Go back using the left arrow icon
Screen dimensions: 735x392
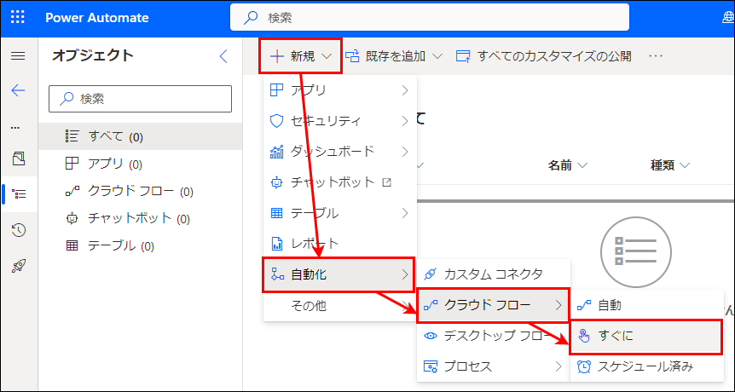coord(18,90)
